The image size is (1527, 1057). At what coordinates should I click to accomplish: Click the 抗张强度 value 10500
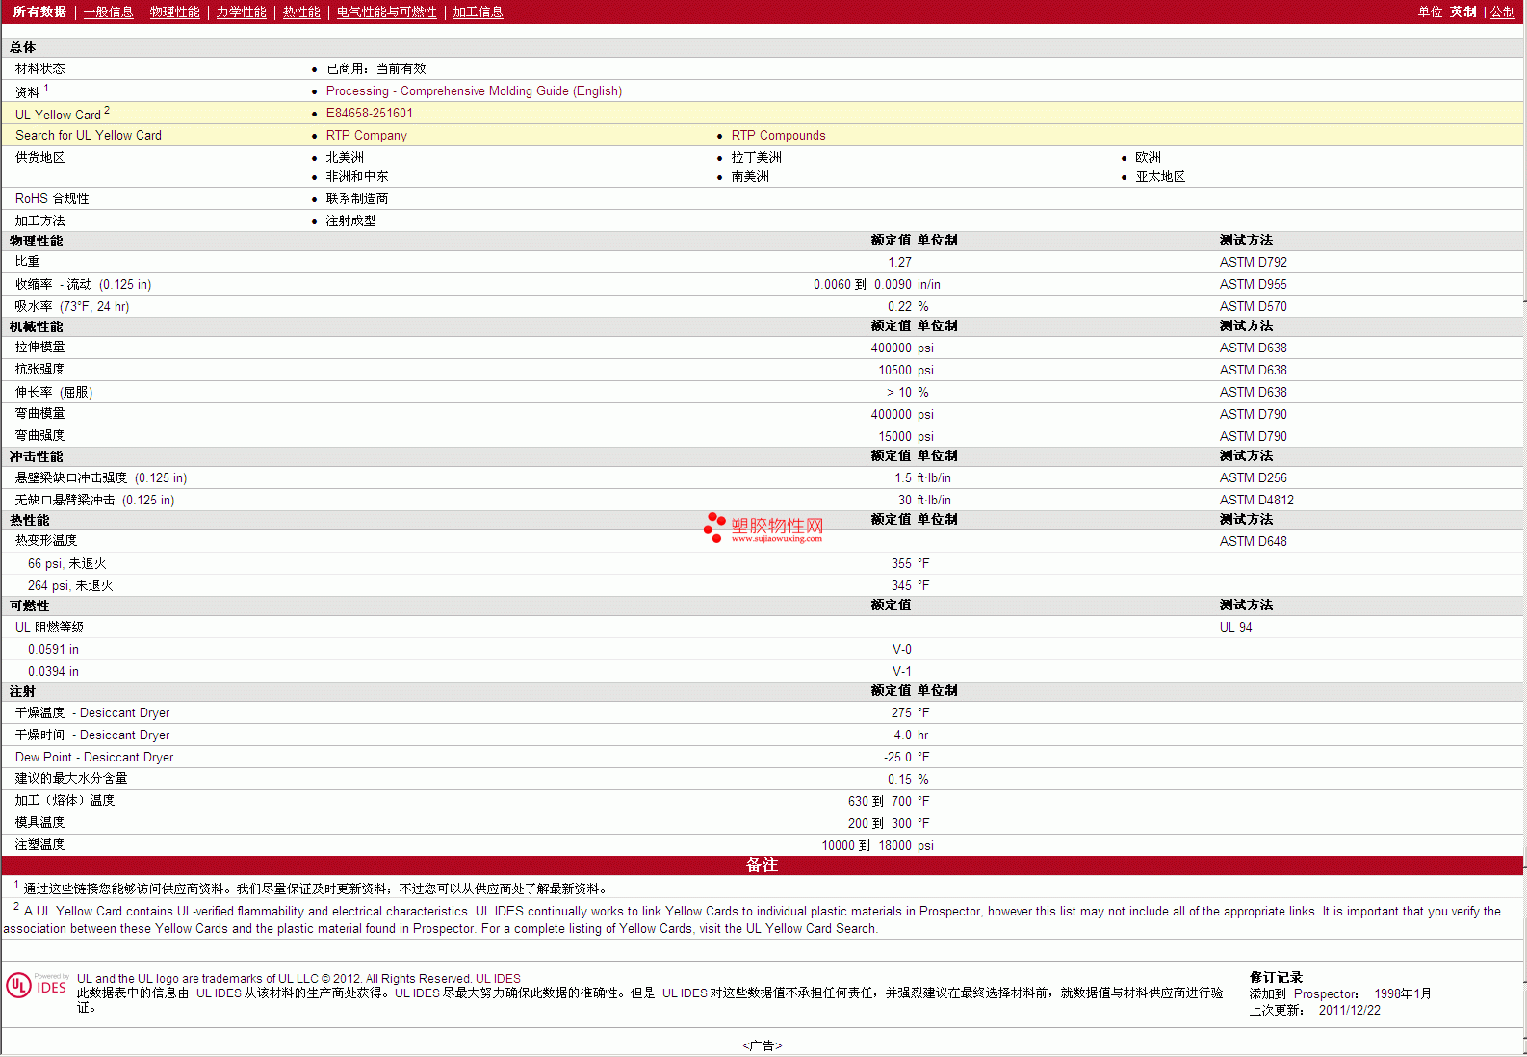[894, 370]
